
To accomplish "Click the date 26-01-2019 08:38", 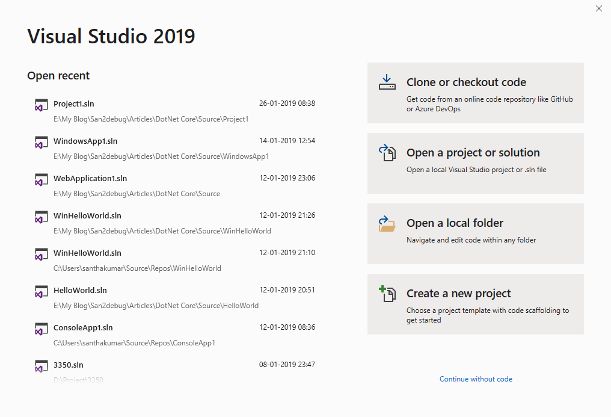I will (287, 103).
